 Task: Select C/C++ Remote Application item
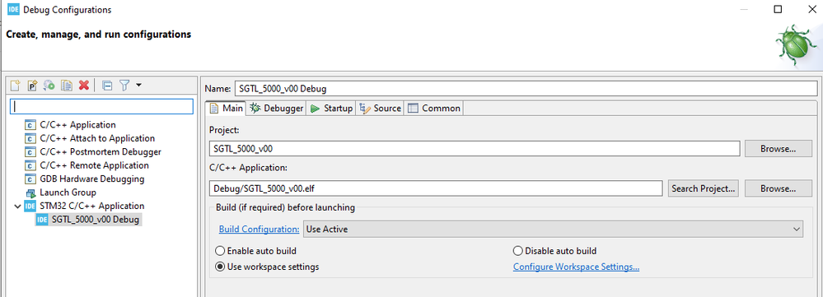coord(94,165)
